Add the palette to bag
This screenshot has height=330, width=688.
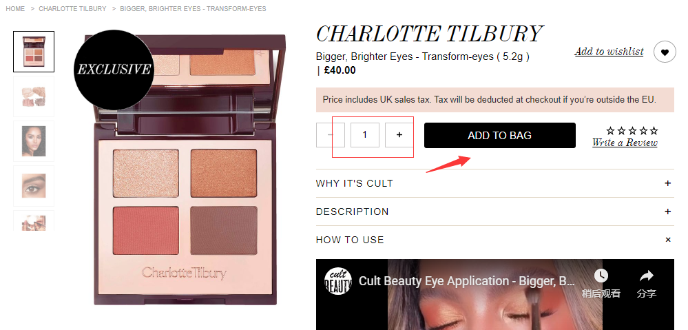[500, 136]
